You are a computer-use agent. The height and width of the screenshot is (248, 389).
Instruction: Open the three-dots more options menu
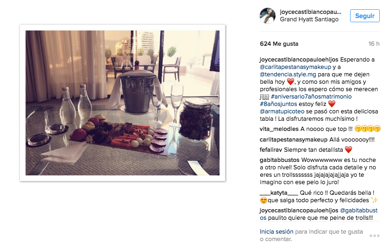(x=374, y=236)
